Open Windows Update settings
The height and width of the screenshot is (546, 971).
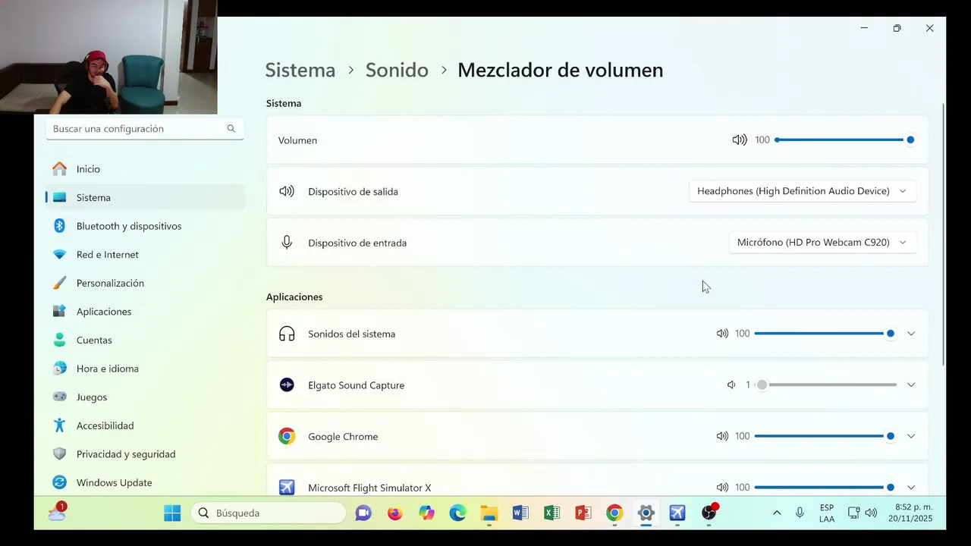coord(145,482)
